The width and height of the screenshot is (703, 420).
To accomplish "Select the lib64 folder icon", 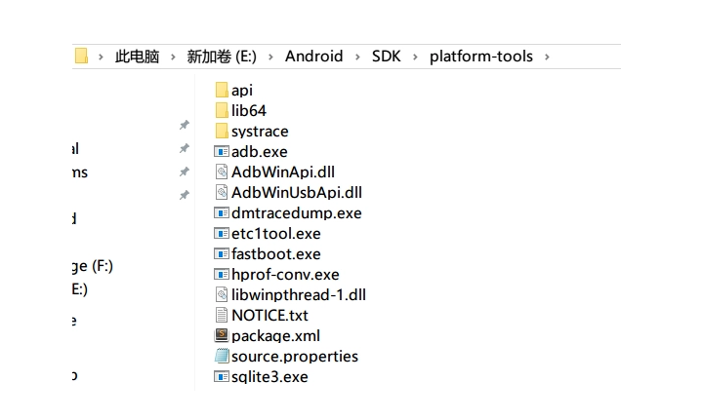I will 222,110.
